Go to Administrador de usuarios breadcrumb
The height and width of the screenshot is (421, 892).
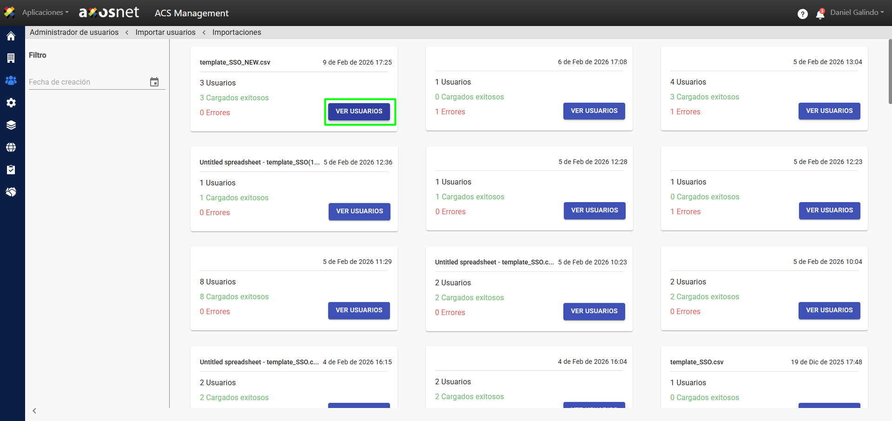[74, 33]
